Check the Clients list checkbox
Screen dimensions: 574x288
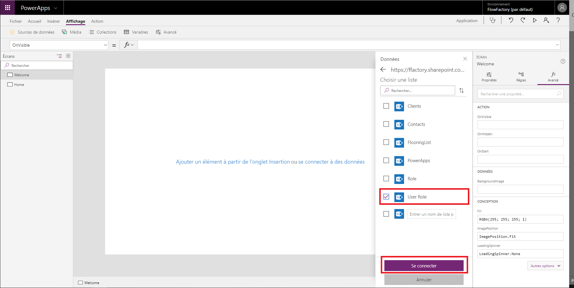[386, 106]
